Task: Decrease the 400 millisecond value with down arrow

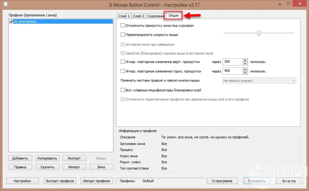Action: (x=245, y=72)
